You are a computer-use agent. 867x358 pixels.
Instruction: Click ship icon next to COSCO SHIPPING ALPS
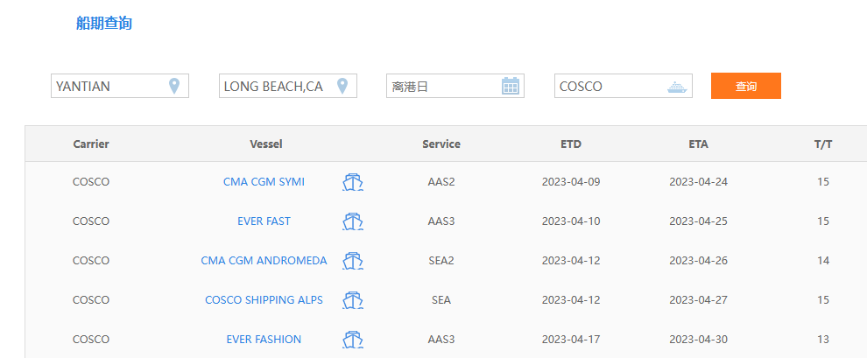[352, 300]
